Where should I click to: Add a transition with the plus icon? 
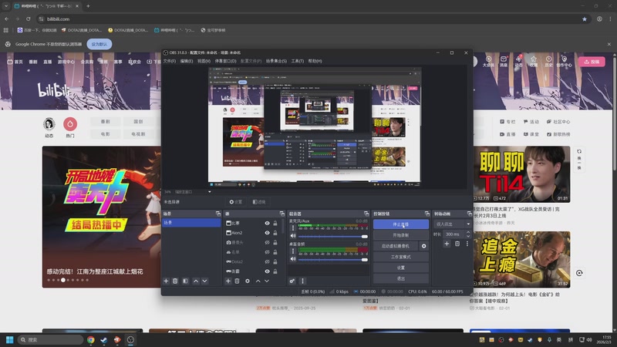pyautogui.click(x=447, y=244)
